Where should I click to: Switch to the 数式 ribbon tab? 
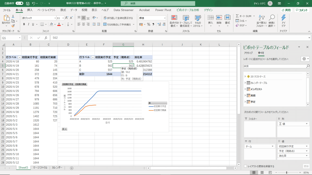63,10
